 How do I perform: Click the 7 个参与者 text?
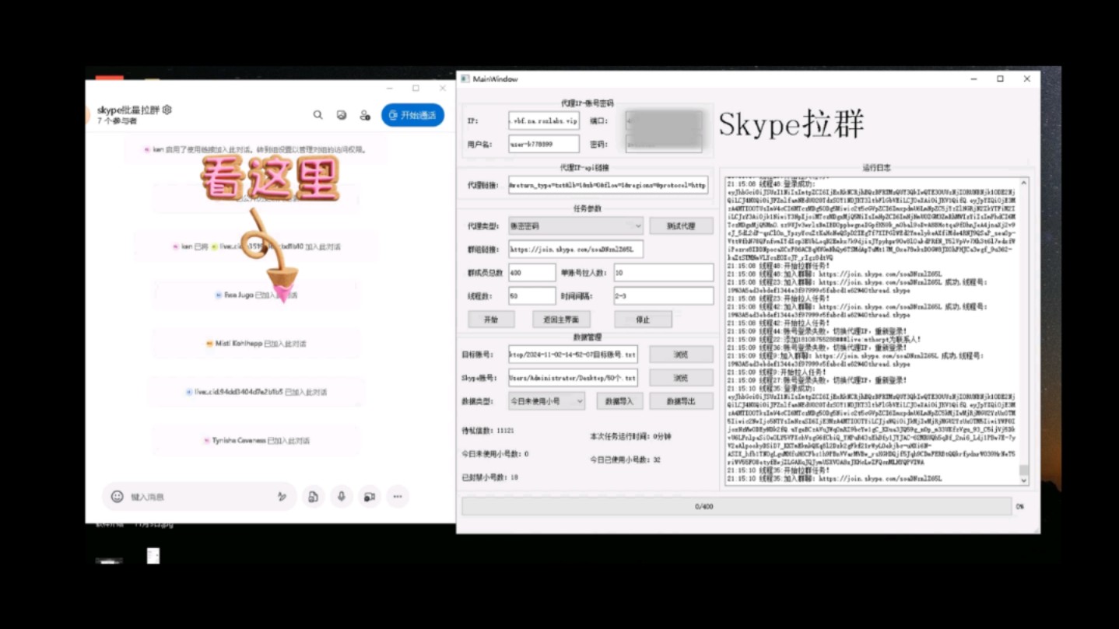tap(117, 121)
